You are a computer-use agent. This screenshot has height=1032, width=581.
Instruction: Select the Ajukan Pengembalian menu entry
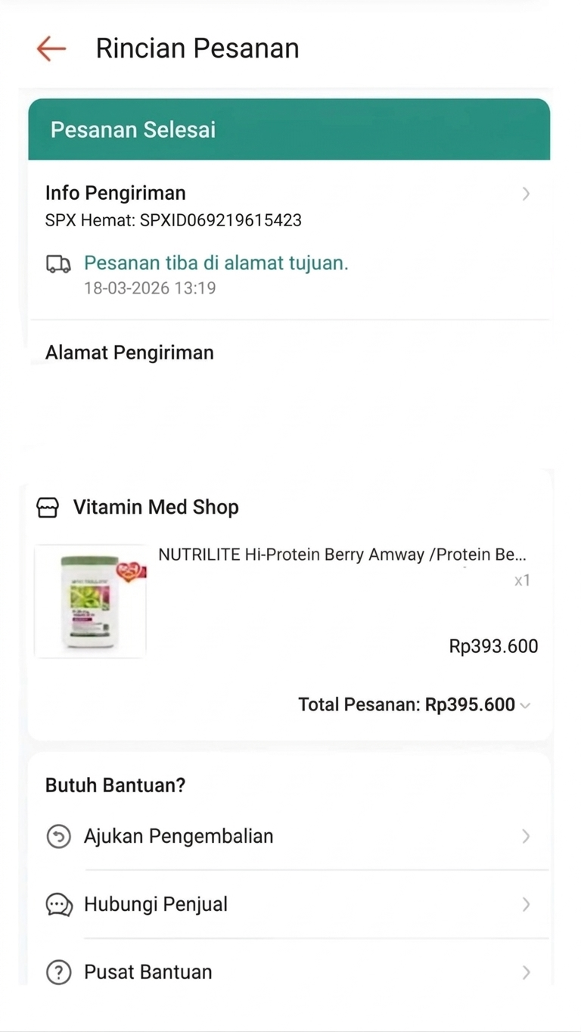tap(179, 836)
